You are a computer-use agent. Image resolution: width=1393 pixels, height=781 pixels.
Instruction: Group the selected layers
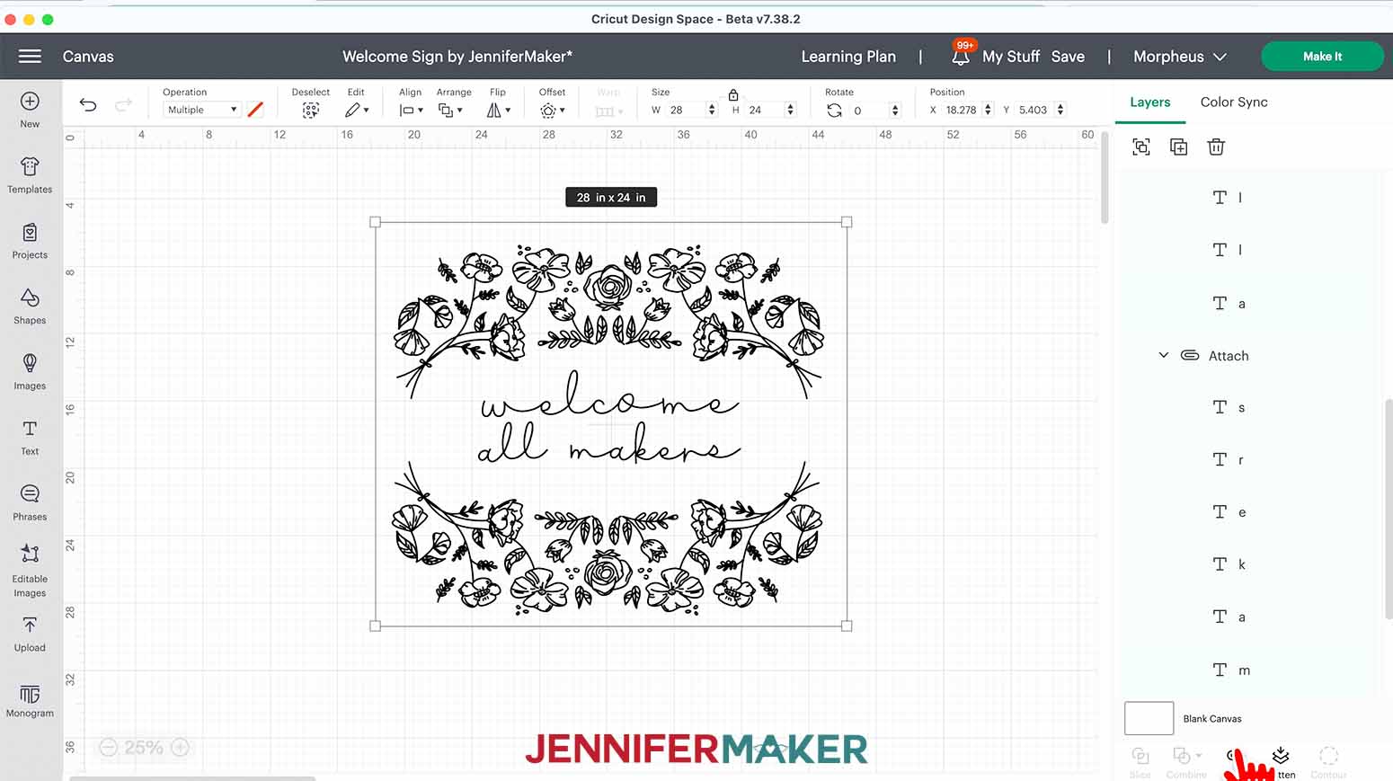coord(1141,146)
